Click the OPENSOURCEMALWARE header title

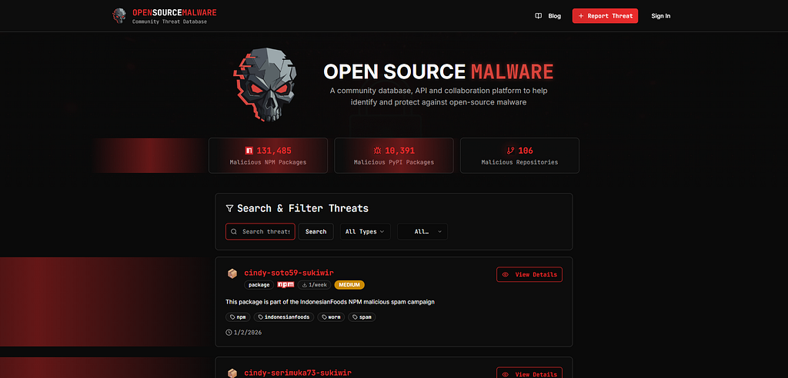175,12
